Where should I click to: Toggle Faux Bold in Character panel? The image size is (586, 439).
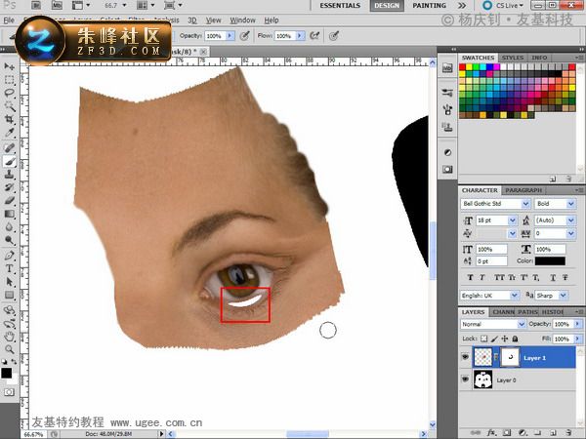[x=470, y=277]
